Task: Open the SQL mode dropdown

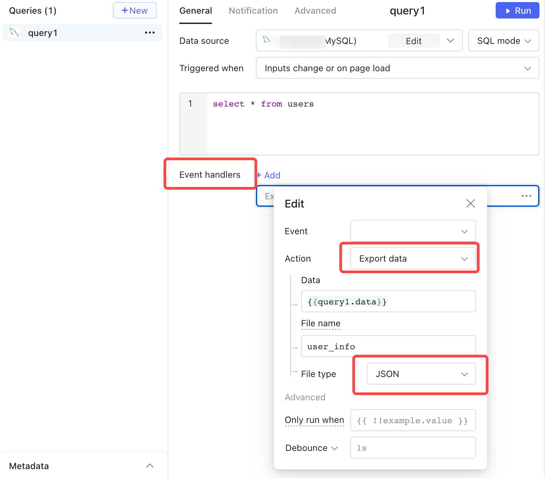Action: (x=503, y=40)
